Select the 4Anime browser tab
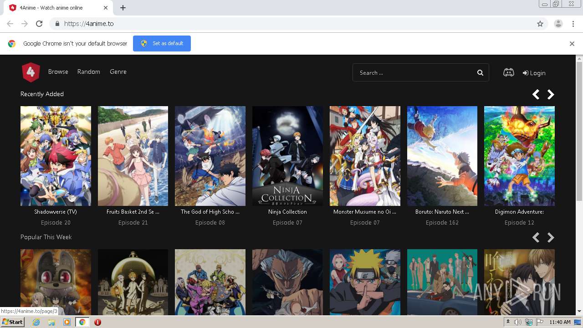583x328 pixels. [x=59, y=8]
